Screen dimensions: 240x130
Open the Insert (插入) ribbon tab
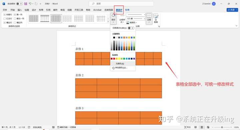pos(20,10)
